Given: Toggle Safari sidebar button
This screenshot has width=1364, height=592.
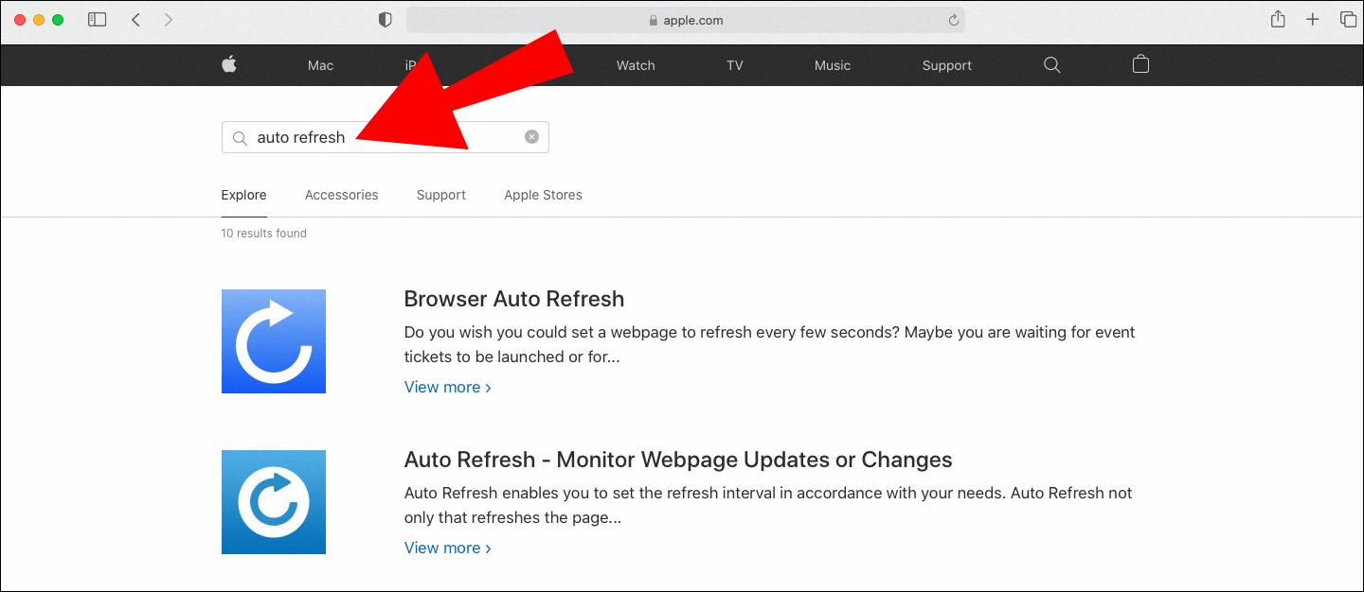Looking at the screenshot, I should coord(97,19).
